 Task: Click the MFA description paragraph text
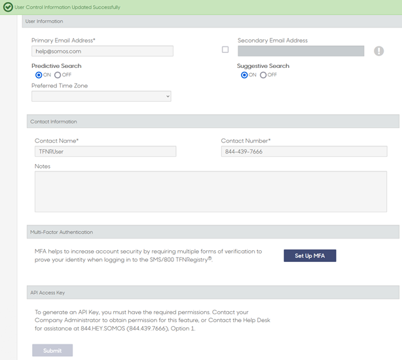pos(148,255)
